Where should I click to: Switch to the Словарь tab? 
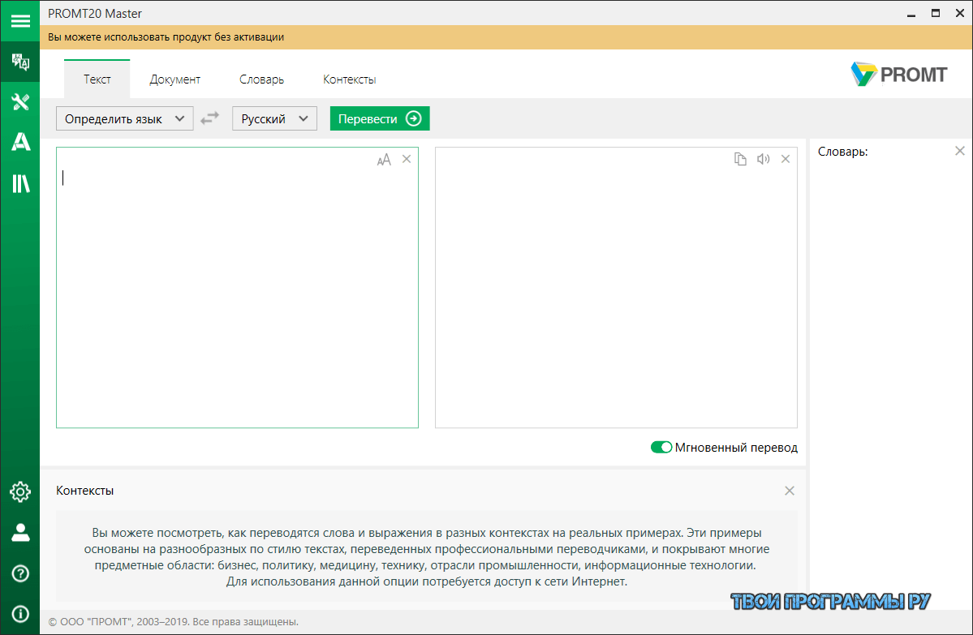pyautogui.click(x=262, y=79)
